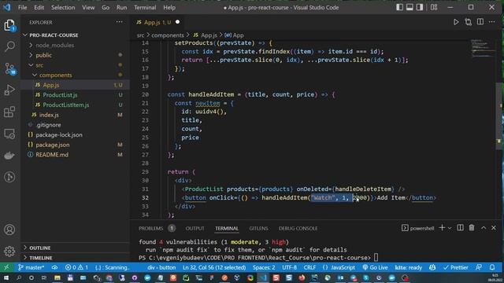Open the View menu

point(88,7)
